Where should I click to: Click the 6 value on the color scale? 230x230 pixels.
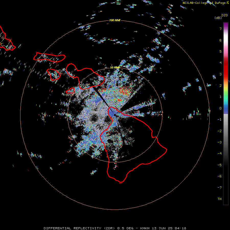point(221,40)
